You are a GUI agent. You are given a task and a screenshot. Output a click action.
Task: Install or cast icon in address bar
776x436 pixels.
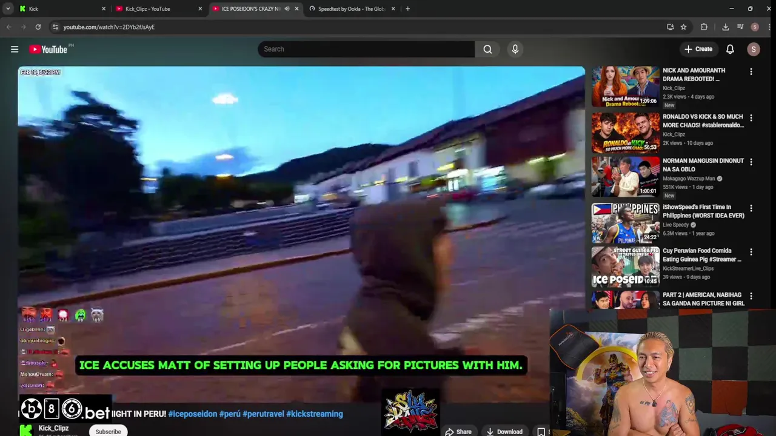[670, 27]
